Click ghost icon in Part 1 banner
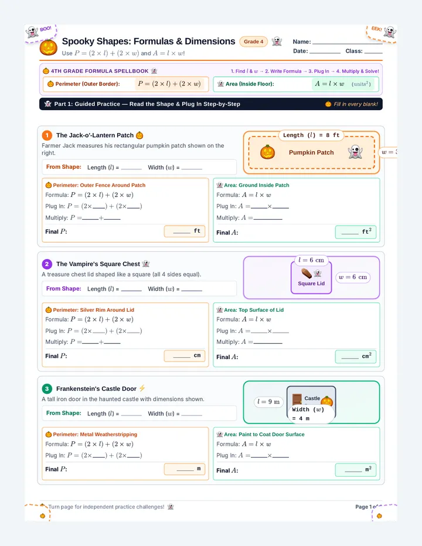 click(x=48, y=104)
